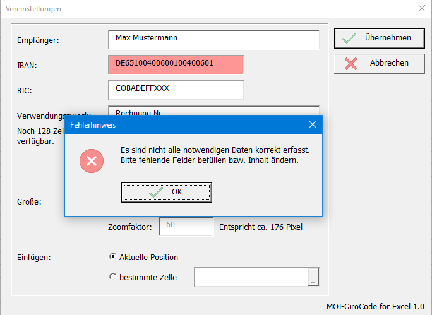The width and height of the screenshot is (432, 315).
Task: Select the bestimmte Zelle radio button
Action: (112, 276)
